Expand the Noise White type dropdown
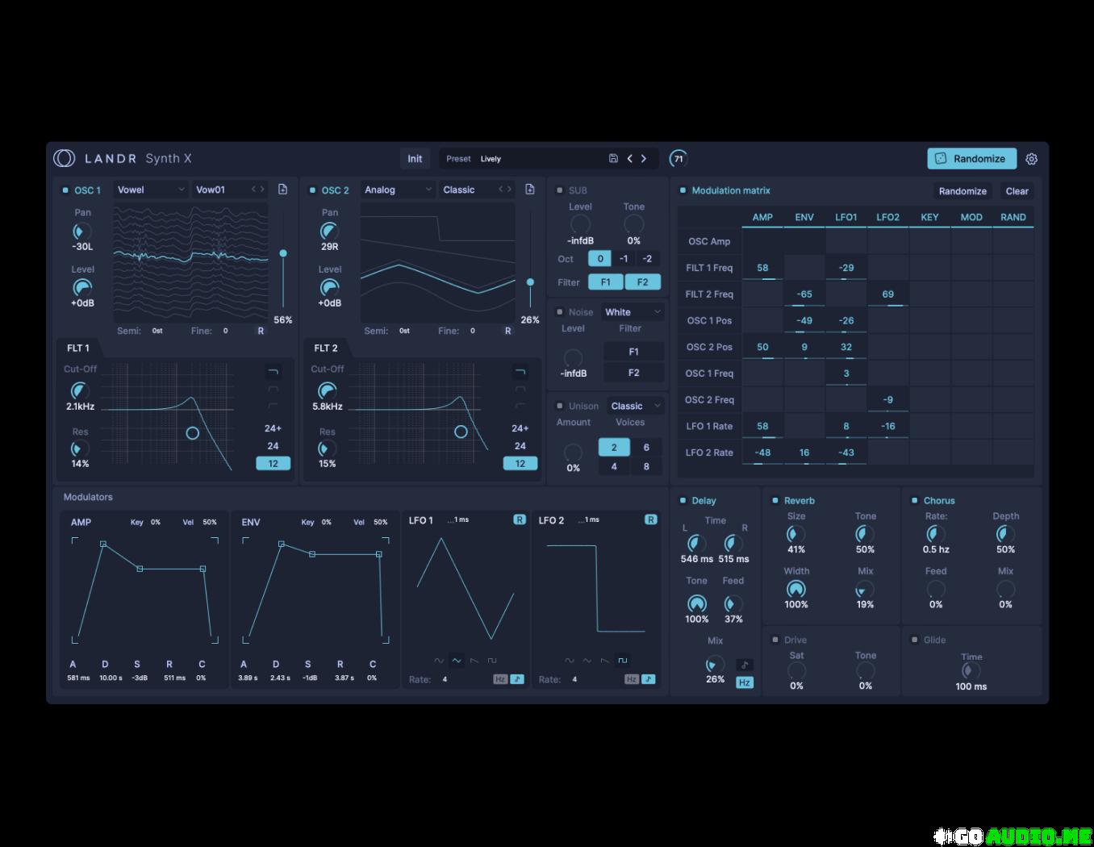The height and width of the screenshot is (847, 1094). [633, 312]
